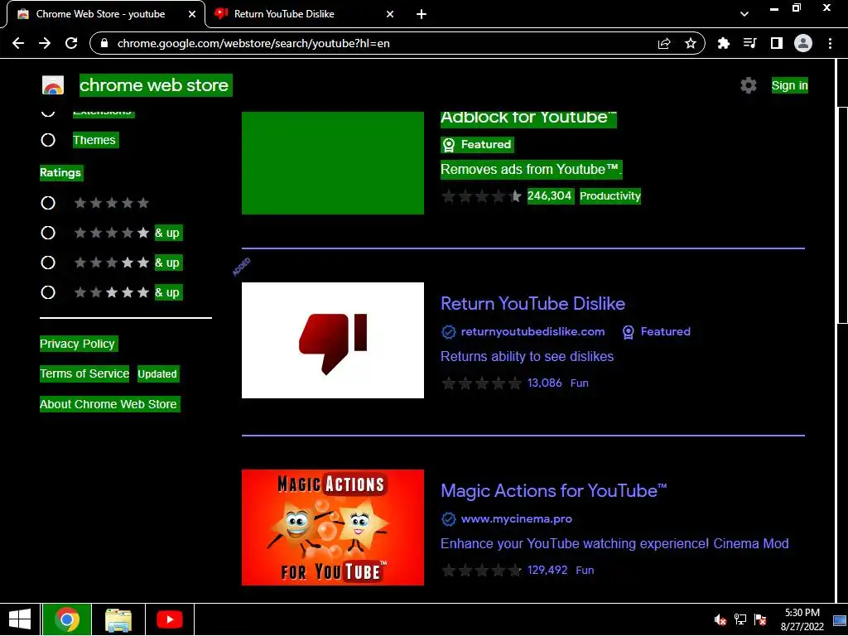Click the verified badge beside returnyoutubedislike.com
848x636 pixels.
(448, 331)
